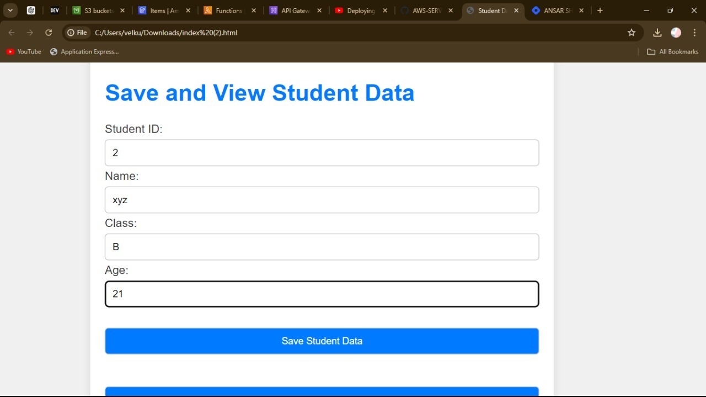This screenshot has width=706, height=397.
Task: Focus the Student ID input field
Action: (x=322, y=153)
